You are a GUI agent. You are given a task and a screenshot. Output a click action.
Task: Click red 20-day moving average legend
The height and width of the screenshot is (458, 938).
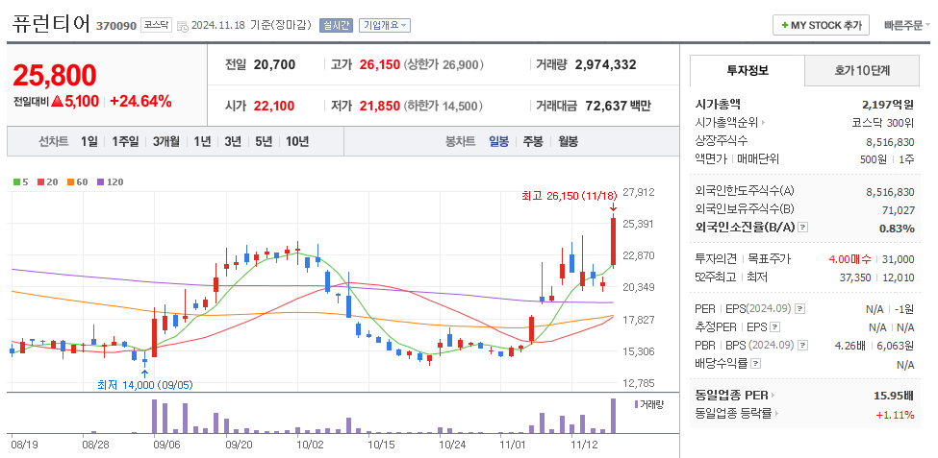47,182
